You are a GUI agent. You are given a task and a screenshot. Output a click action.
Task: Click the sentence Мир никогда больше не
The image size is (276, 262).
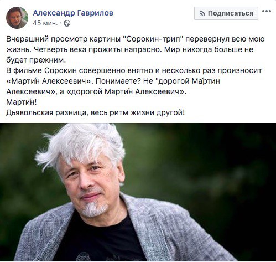point(209,50)
